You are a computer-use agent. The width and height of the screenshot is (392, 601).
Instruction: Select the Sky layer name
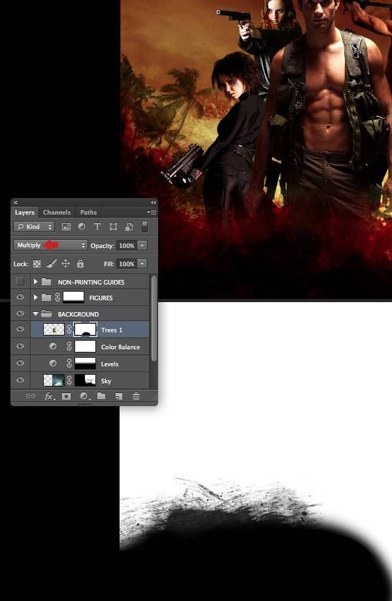(106, 381)
